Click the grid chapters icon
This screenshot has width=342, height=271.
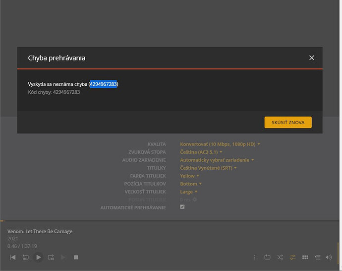click(x=305, y=257)
